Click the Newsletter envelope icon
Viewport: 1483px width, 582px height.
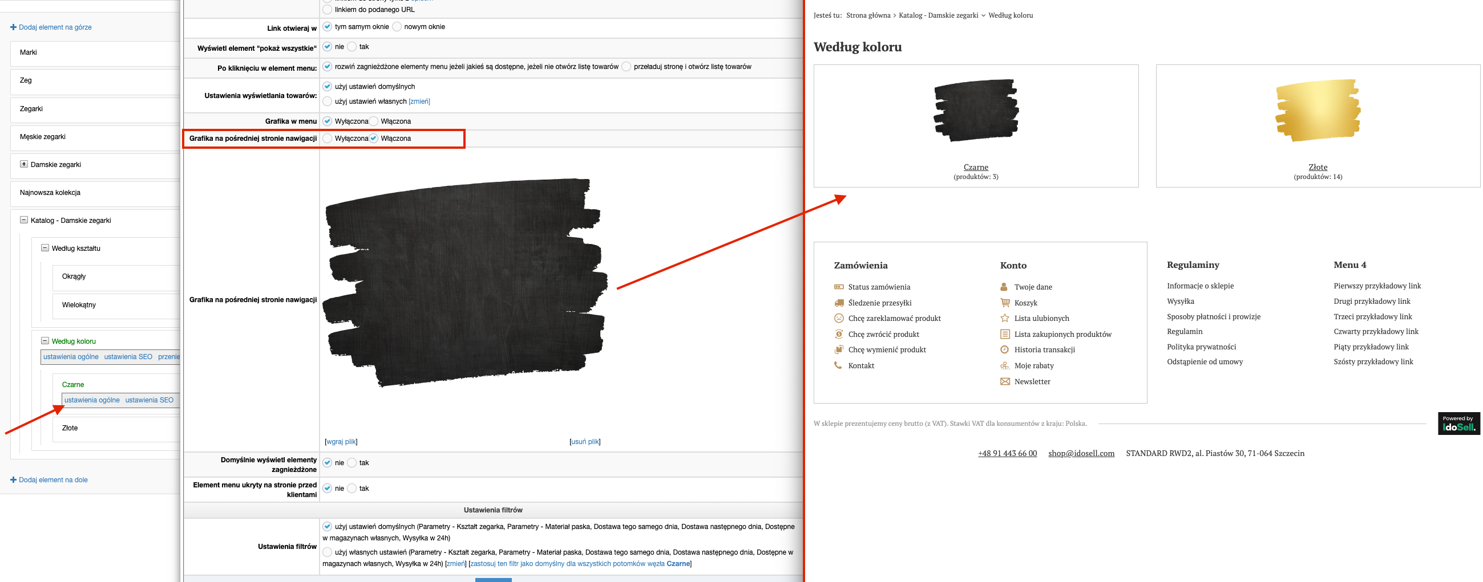pyautogui.click(x=1005, y=381)
